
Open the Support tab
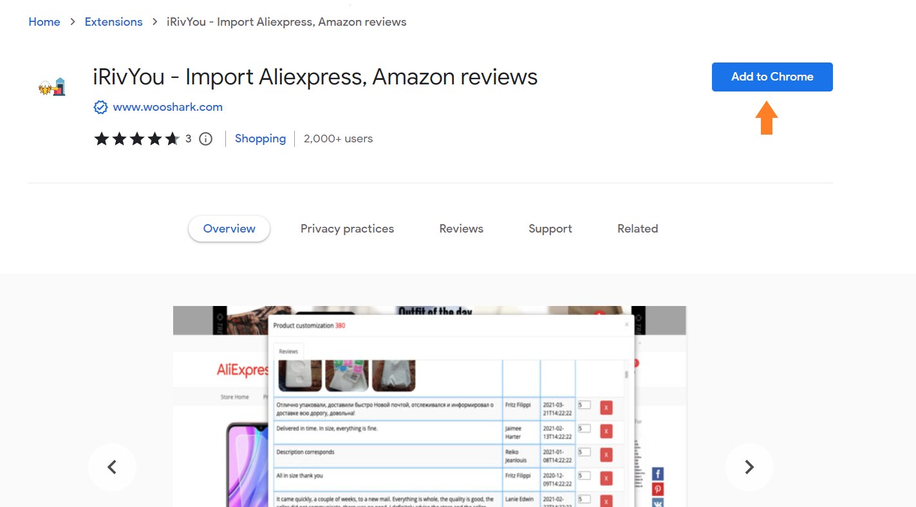click(x=550, y=229)
